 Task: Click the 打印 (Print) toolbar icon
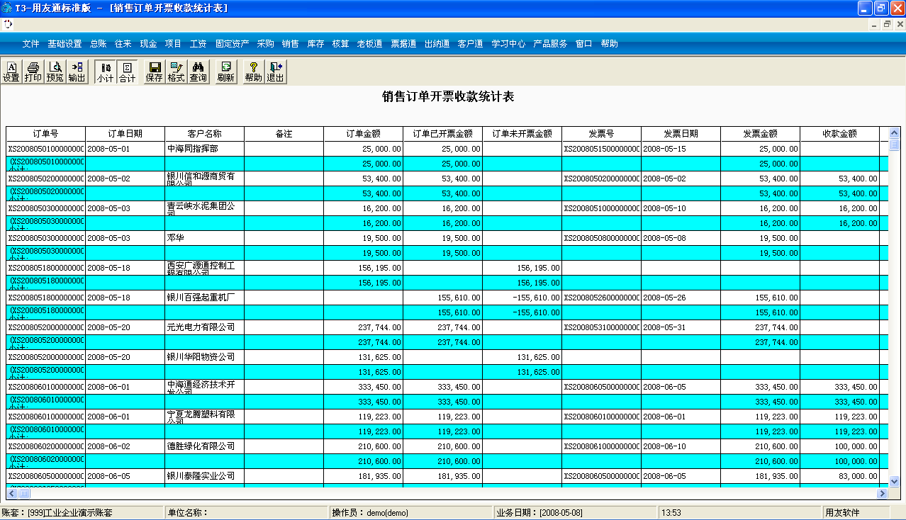(33, 72)
